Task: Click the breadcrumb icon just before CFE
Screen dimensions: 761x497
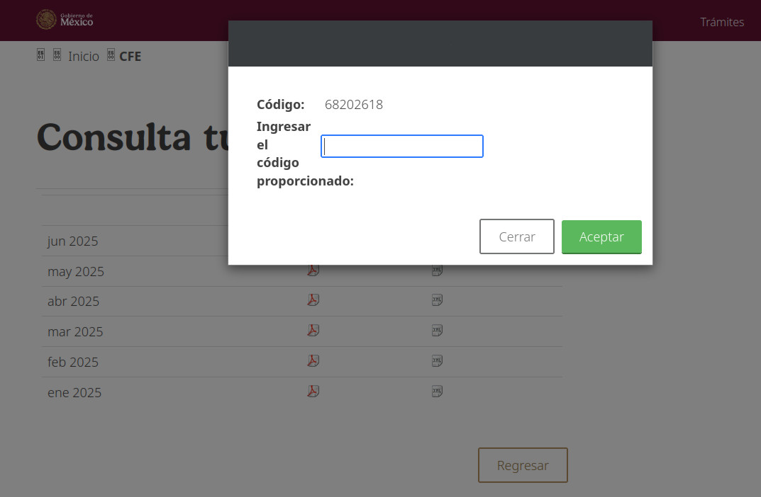Action: click(x=111, y=55)
